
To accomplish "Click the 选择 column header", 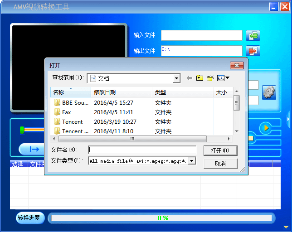I will [x=19, y=164].
